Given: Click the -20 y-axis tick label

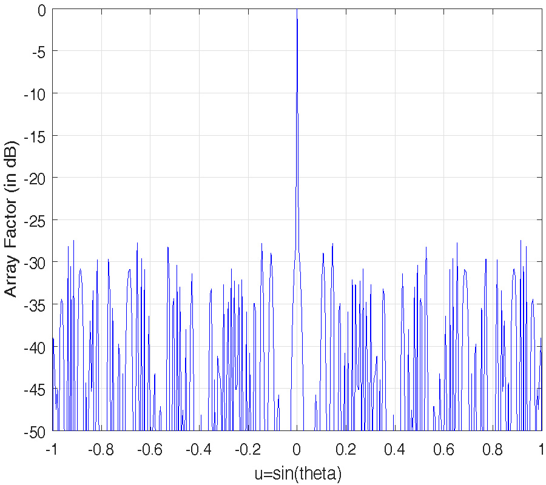Looking at the screenshot, I should click(35, 178).
